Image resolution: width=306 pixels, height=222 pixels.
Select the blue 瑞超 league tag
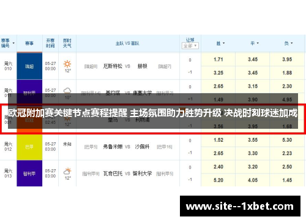(29, 66)
